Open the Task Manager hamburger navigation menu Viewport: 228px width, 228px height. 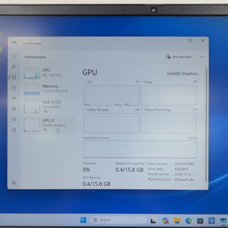14,57
